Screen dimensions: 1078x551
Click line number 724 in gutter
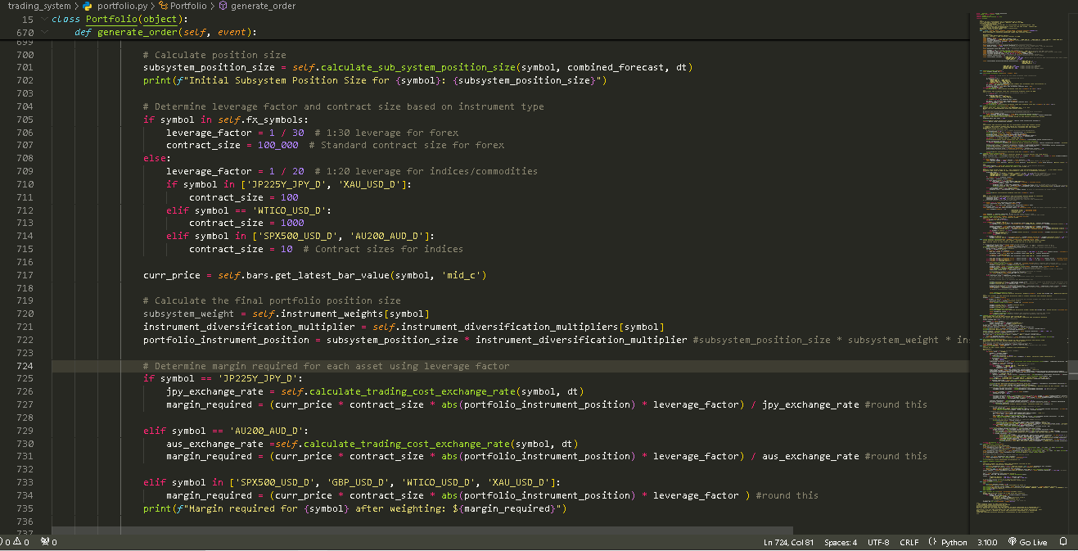25,366
